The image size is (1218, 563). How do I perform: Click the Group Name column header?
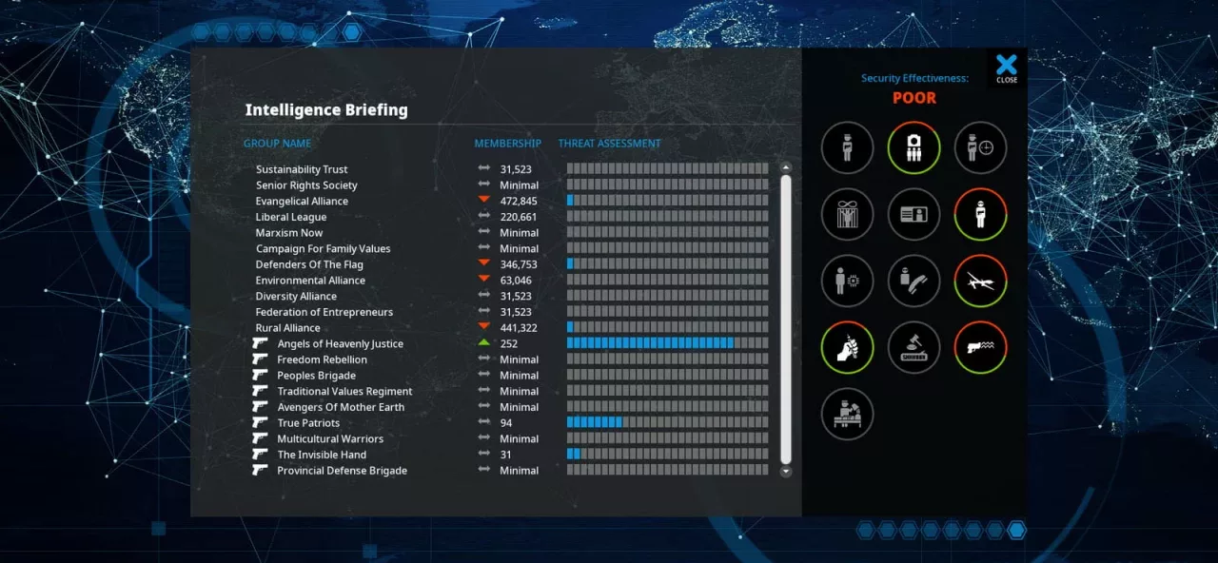(x=277, y=144)
